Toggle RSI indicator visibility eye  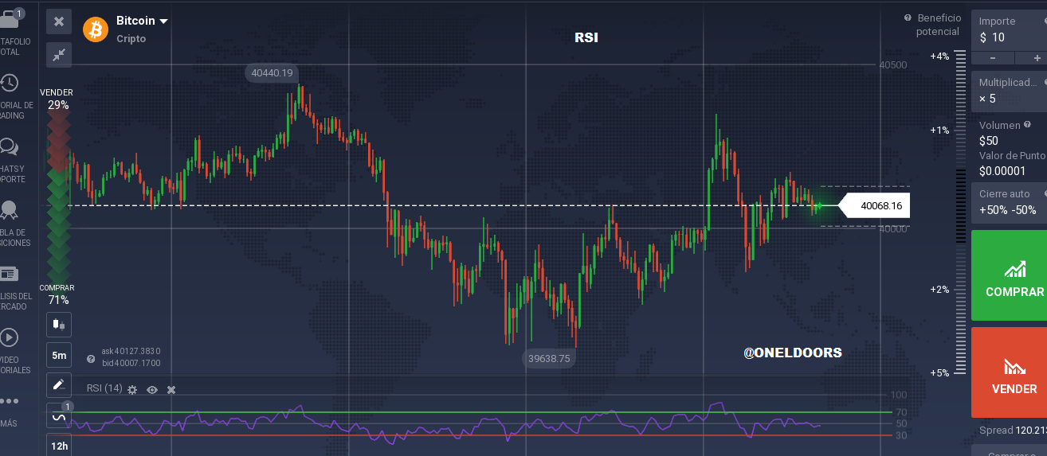[x=152, y=390]
